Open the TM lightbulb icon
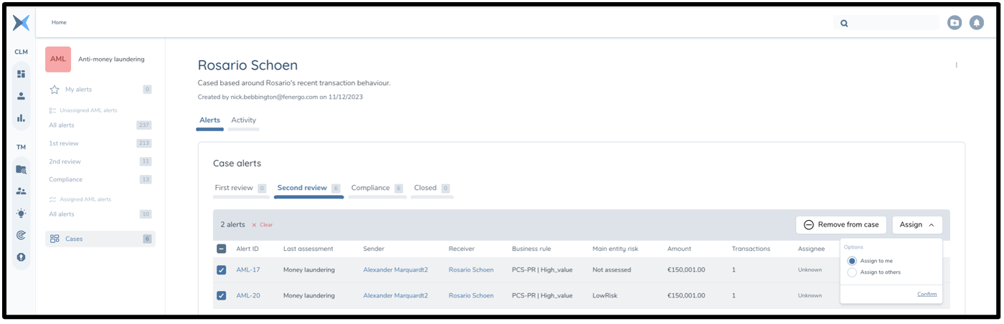1004x324 pixels. point(22,214)
